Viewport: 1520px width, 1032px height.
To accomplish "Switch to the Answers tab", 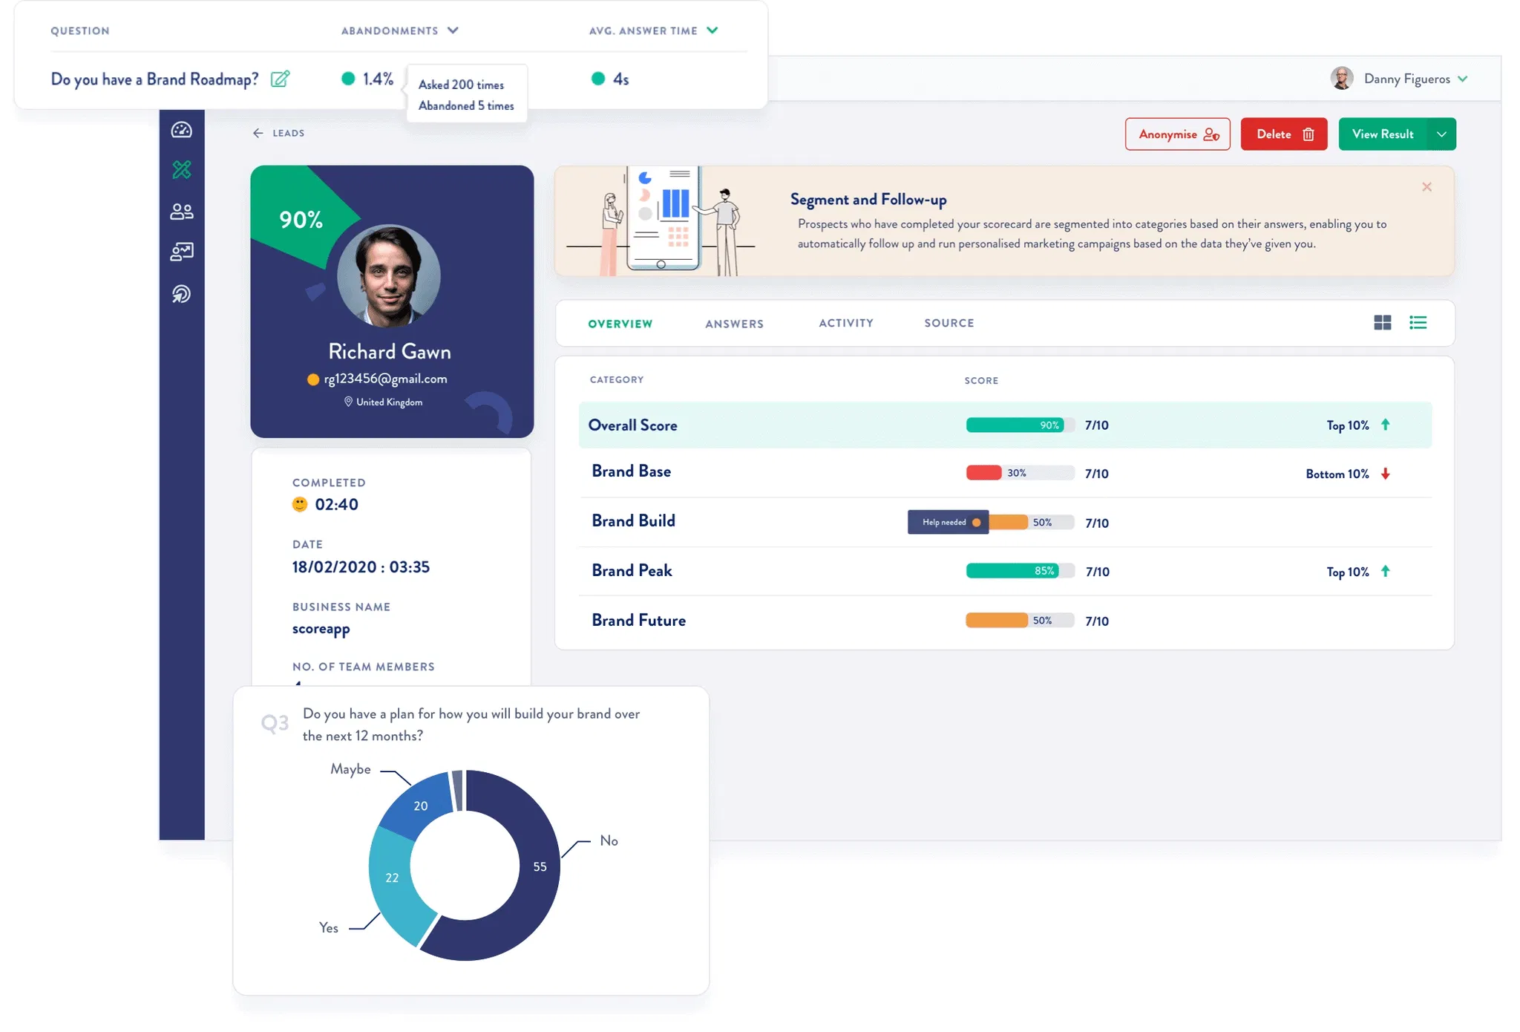I will tap(734, 324).
